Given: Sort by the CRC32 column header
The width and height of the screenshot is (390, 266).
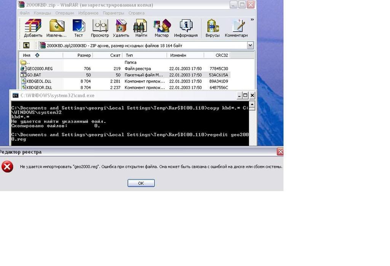Looking at the screenshot, I should [x=217, y=55].
